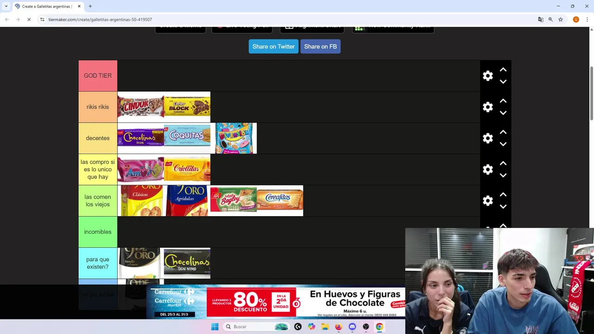594x334 pixels.
Task: Open Google Translate page icon
Action: (541, 19)
